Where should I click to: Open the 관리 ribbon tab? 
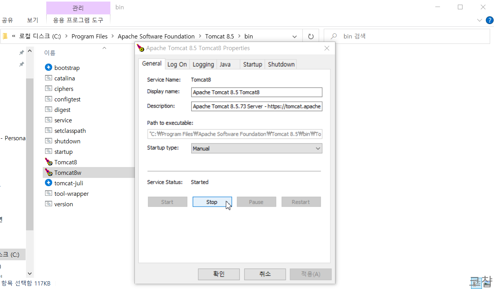click(78, 8)
